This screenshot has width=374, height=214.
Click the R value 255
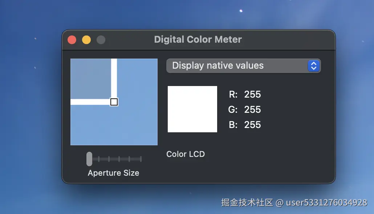click(x=252, y=94)
